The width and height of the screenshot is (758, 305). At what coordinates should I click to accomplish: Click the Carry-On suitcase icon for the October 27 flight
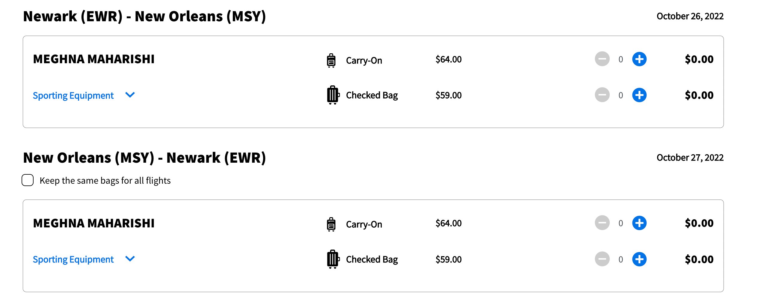tap(331, 224)
